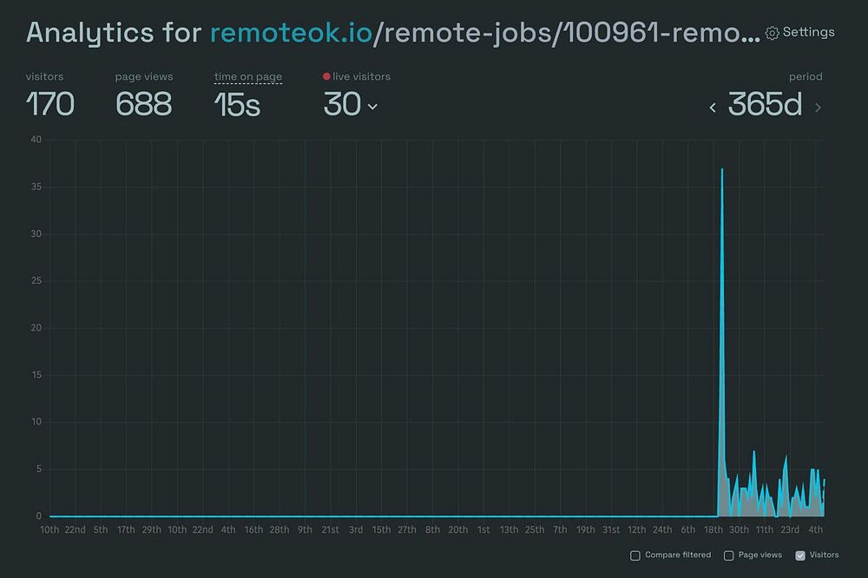The width and height of the screenshot is (868, 578).
Task: Click the page views count 688
Action: coord(143,104)
